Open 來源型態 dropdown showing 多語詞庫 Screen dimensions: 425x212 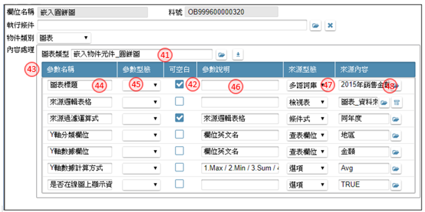(x=307, y=85)
